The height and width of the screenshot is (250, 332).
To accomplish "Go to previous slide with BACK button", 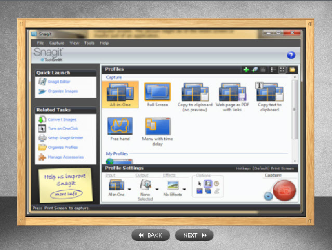I will [x=151, y=235].
